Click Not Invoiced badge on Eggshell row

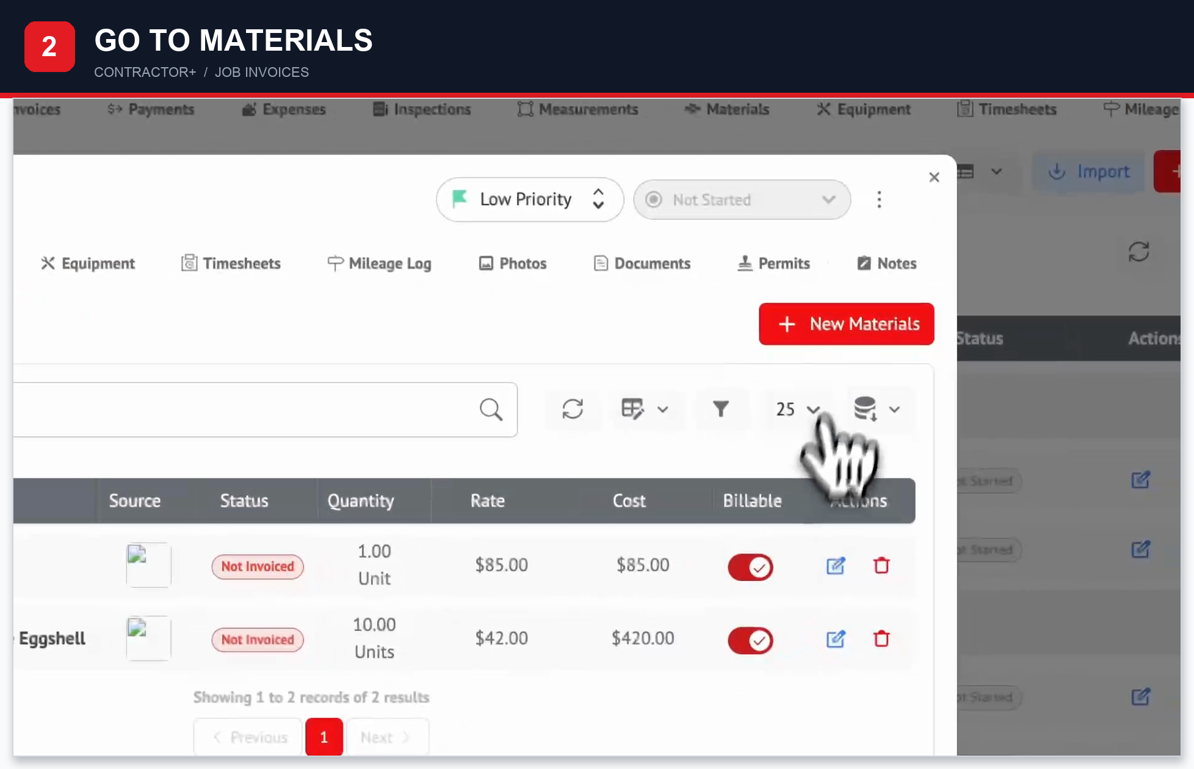[258, 640]
